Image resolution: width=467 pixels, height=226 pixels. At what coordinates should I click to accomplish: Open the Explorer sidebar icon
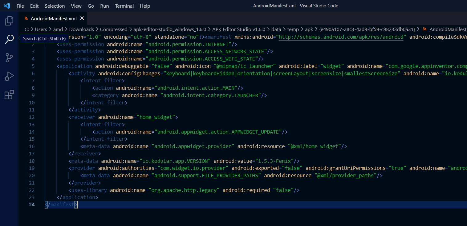pyautogui.click(x=9, y=21)
